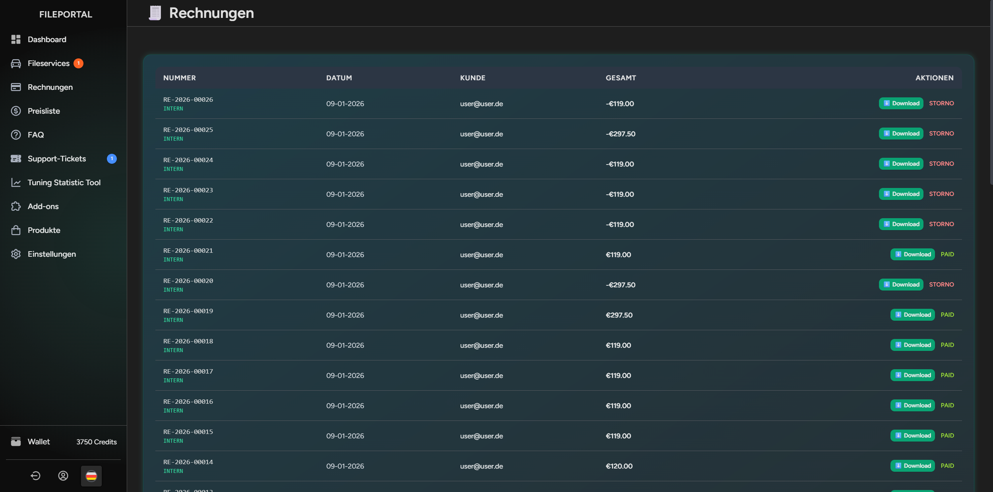Click the logout arrow icon
The image size is (993, 492).
(x=35, y=476)
